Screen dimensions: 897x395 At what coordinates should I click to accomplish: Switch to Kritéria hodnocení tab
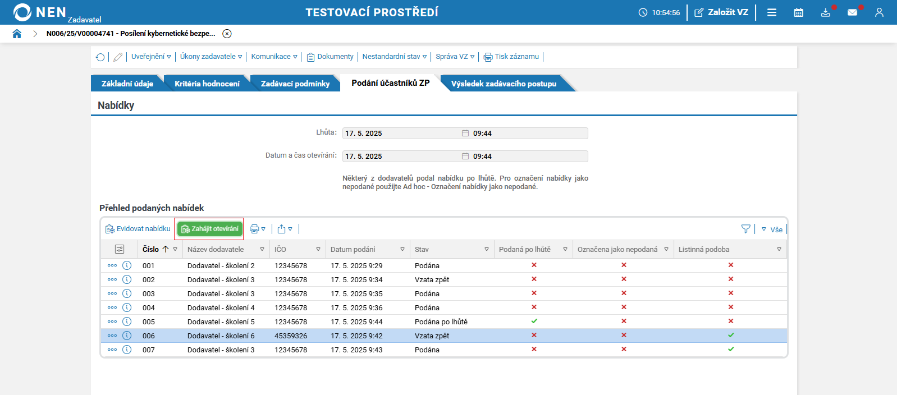(x=207, y=84)
